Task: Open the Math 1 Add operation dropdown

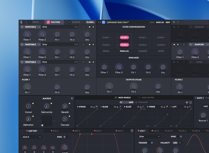Action: tap(205, 106)
